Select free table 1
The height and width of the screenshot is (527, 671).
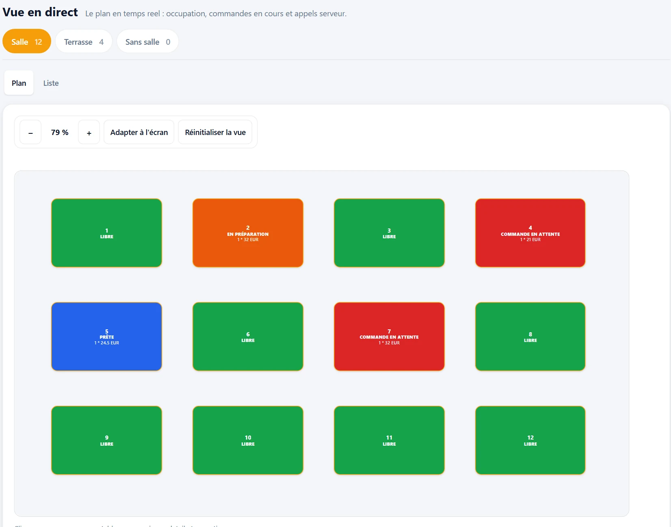pos(107,233)
